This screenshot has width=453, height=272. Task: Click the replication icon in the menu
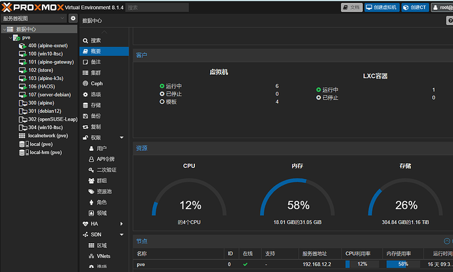pos(85,127)
